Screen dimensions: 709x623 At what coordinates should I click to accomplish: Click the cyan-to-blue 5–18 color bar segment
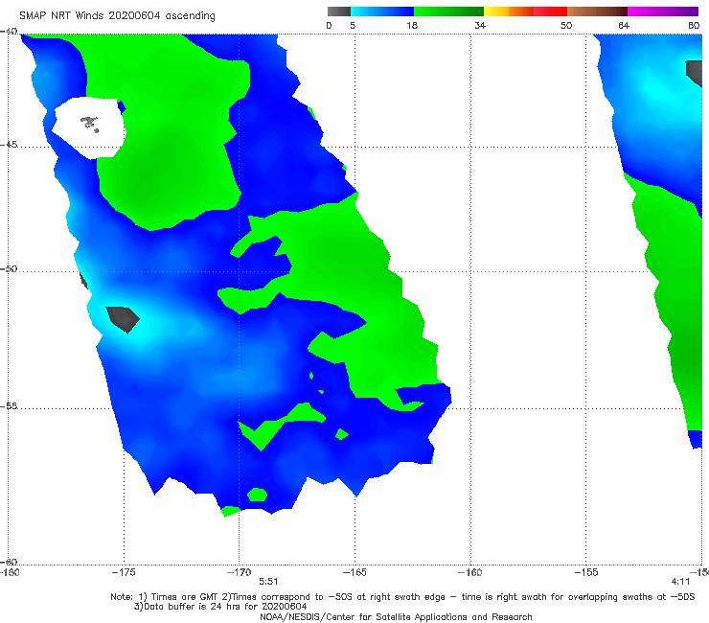pos(382,12)
